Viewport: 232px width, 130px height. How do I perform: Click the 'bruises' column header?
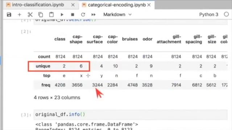coord(130,39)
